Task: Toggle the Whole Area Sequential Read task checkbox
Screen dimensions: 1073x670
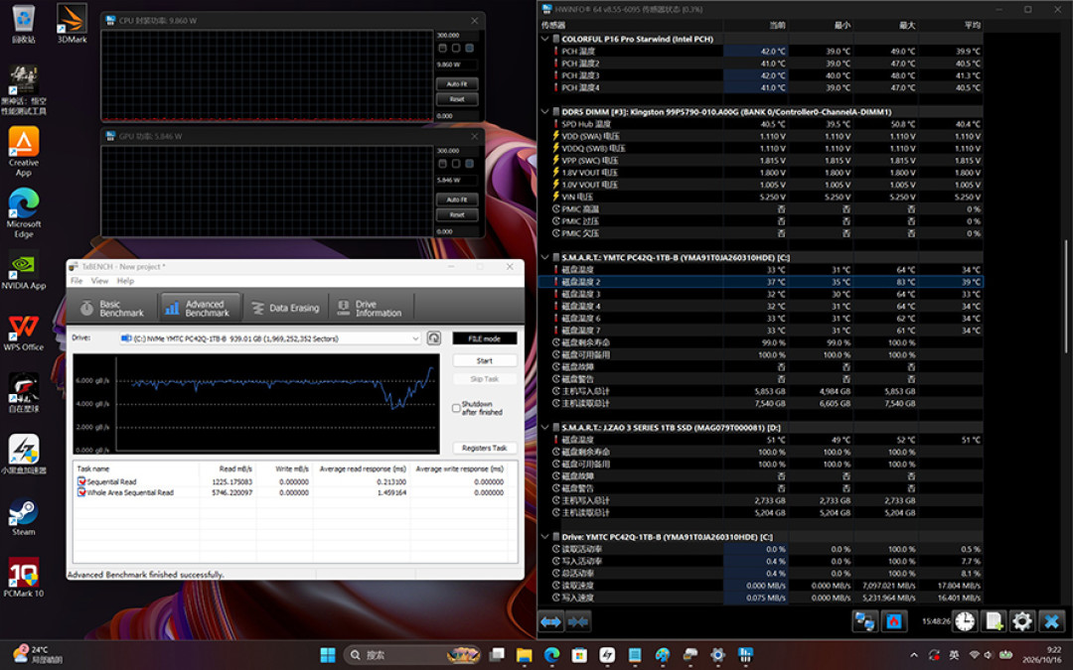Action: [81, 492]
